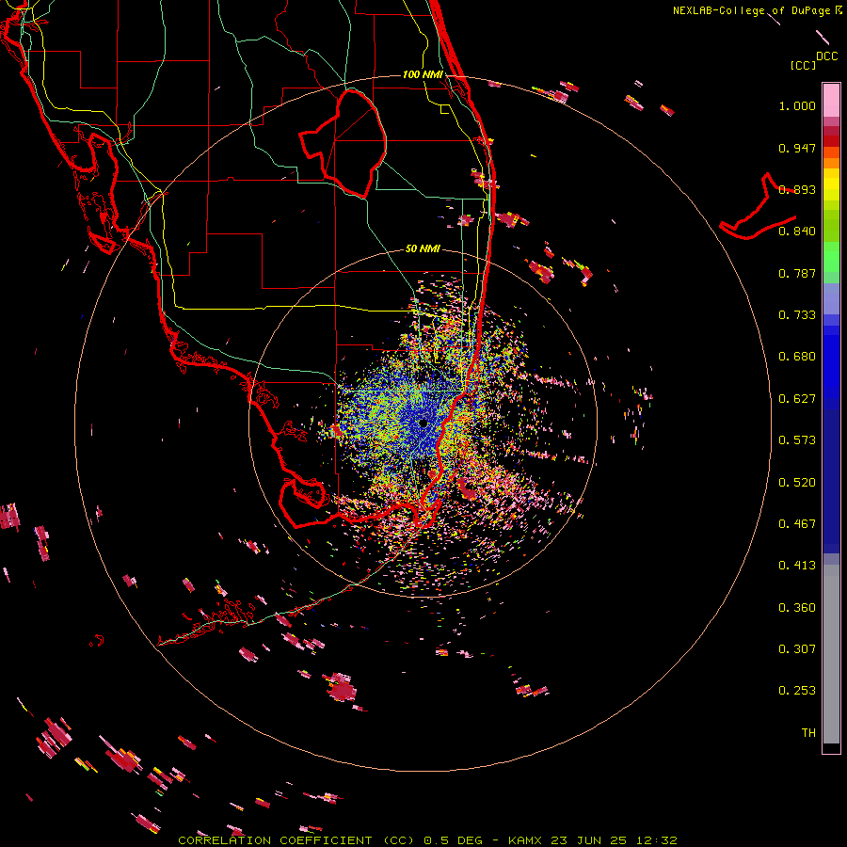Pick the light pink top color bar segment
Viewport: 847px width, 847px height.
point(831,101)
